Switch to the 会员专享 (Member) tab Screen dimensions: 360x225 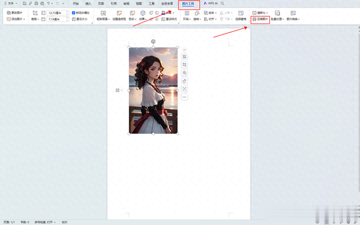167,4
